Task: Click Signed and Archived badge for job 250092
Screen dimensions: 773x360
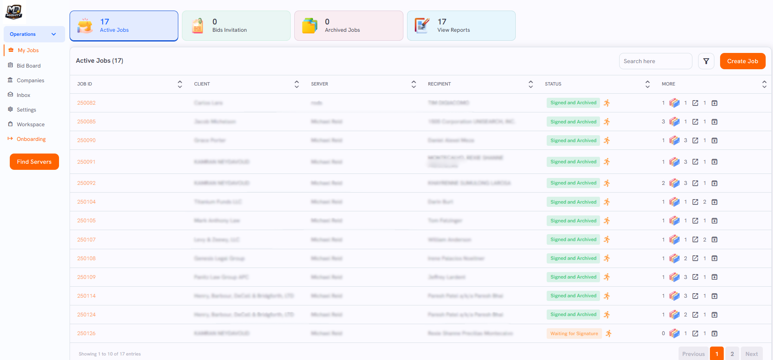Action: tap(573, 183)
